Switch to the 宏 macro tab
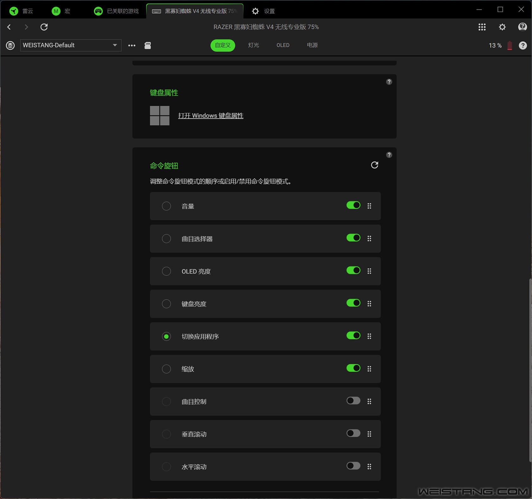This screenshot has height=499, width=532. [61, 11]
